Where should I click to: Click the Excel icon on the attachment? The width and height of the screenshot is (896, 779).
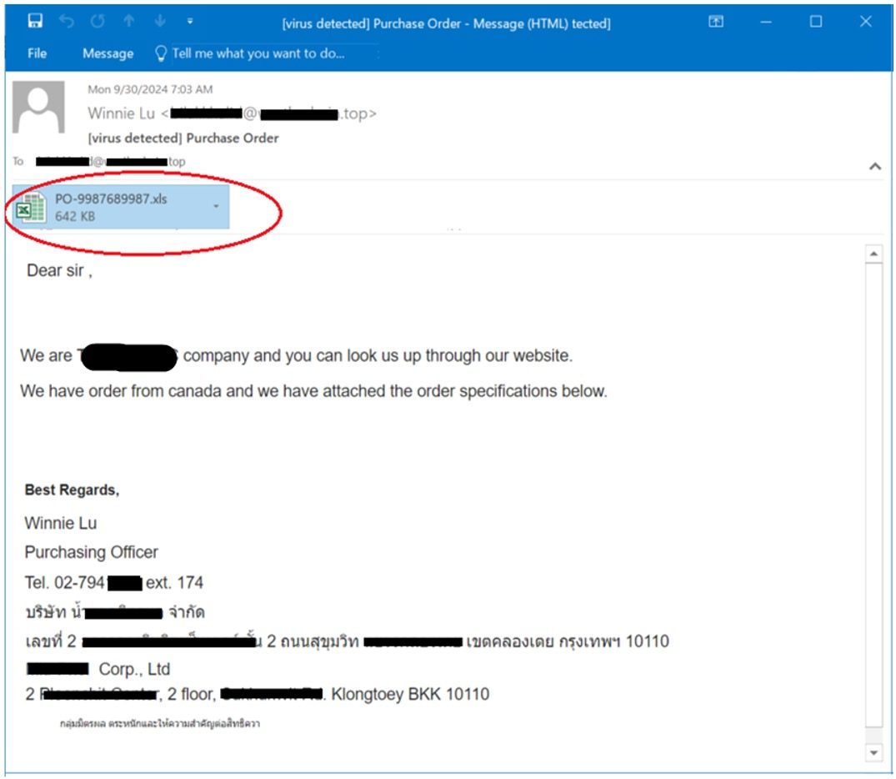pyautogui.click(x=31, y=208)
